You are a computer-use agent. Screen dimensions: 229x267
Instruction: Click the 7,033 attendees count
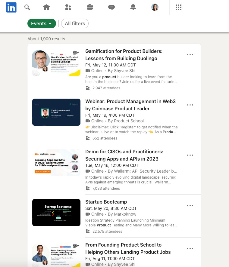coord(106,189)
